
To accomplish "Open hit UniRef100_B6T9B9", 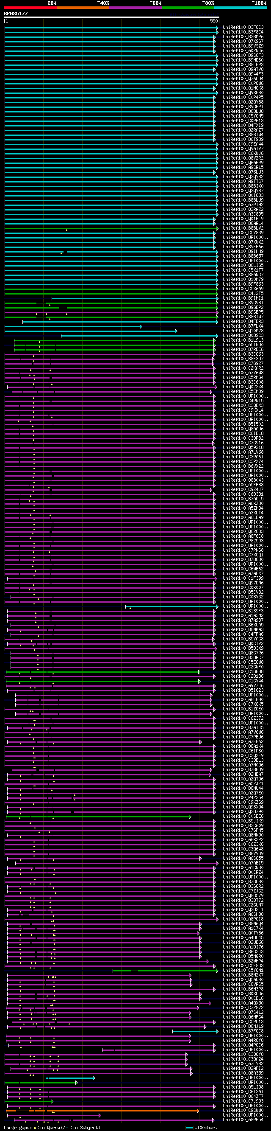I will pos(243,140).
